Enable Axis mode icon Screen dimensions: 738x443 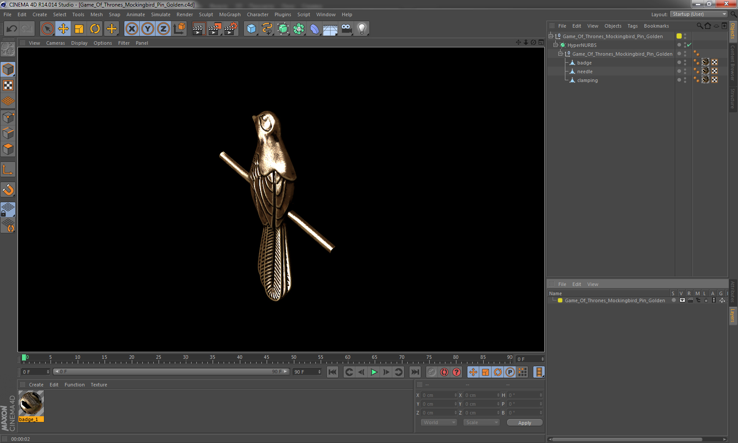8,169
